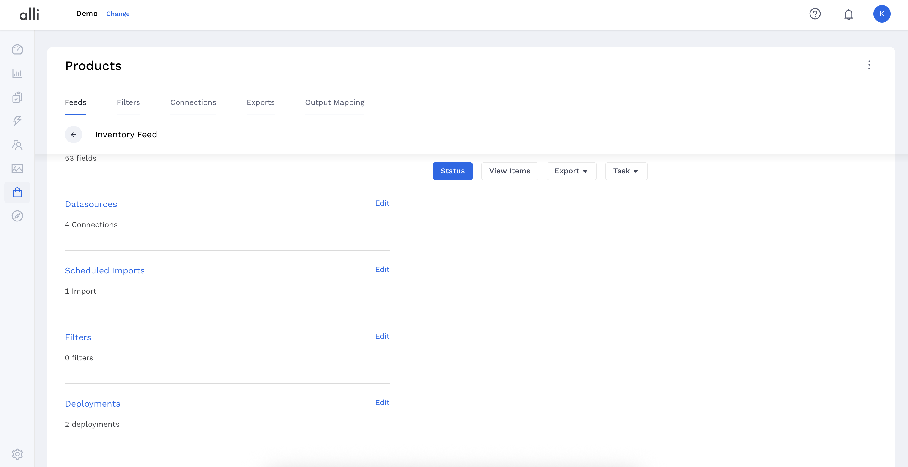Select the shopping bag products icon
This screenshot has height=467, width=908.
(17, 192)
